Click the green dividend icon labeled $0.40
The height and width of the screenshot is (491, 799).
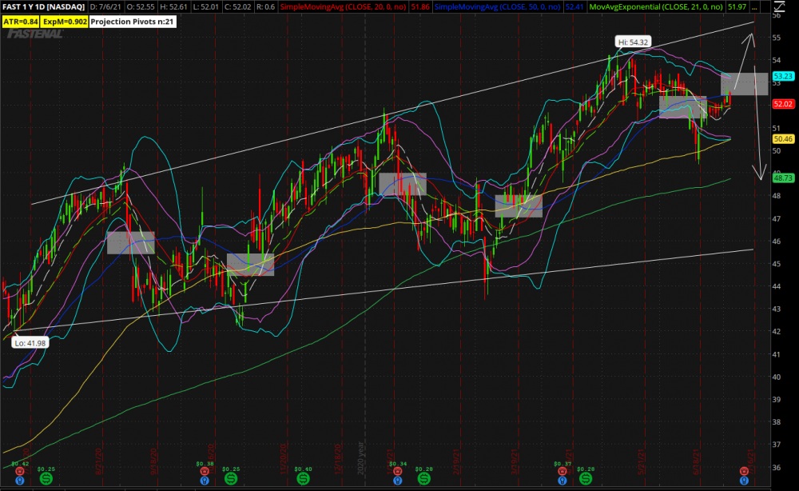pyautogui.click(x=304, y=477)
